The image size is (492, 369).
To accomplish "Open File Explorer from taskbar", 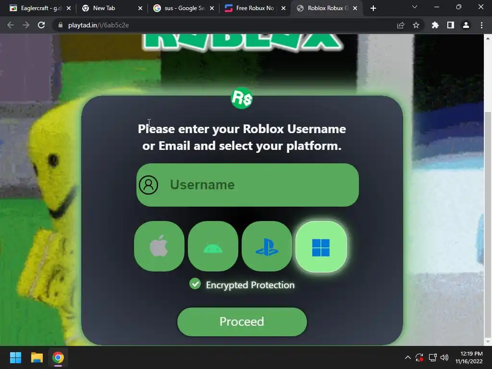I will click(x=37, y=357).
